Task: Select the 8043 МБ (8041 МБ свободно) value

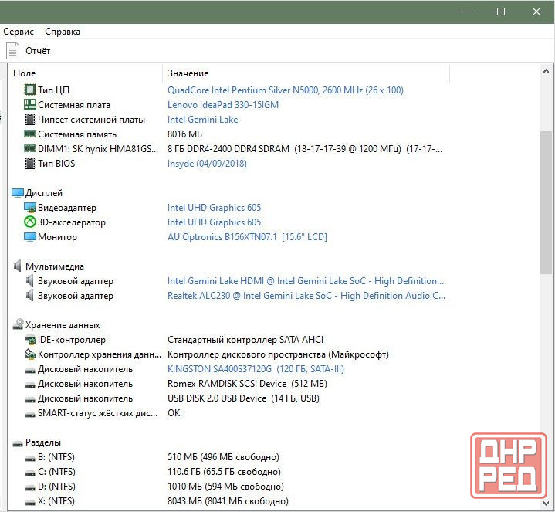Action: (x=228, y=501)
